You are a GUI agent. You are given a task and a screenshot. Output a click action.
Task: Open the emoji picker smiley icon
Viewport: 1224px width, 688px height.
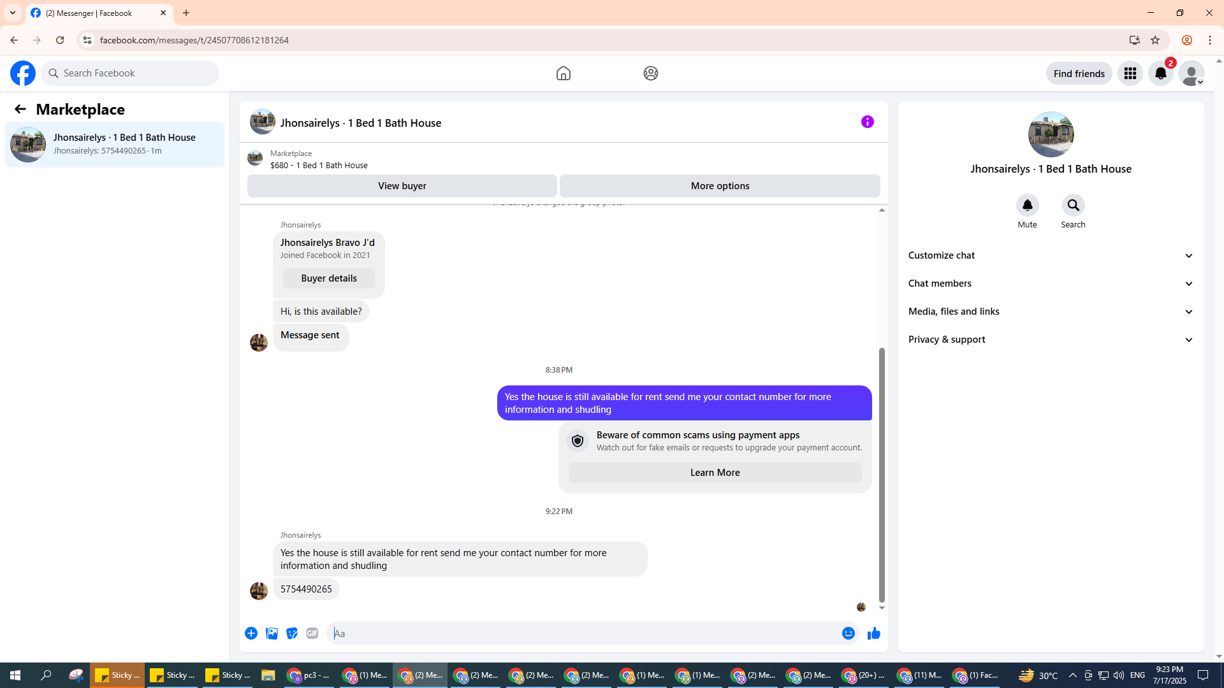(848, 633)
